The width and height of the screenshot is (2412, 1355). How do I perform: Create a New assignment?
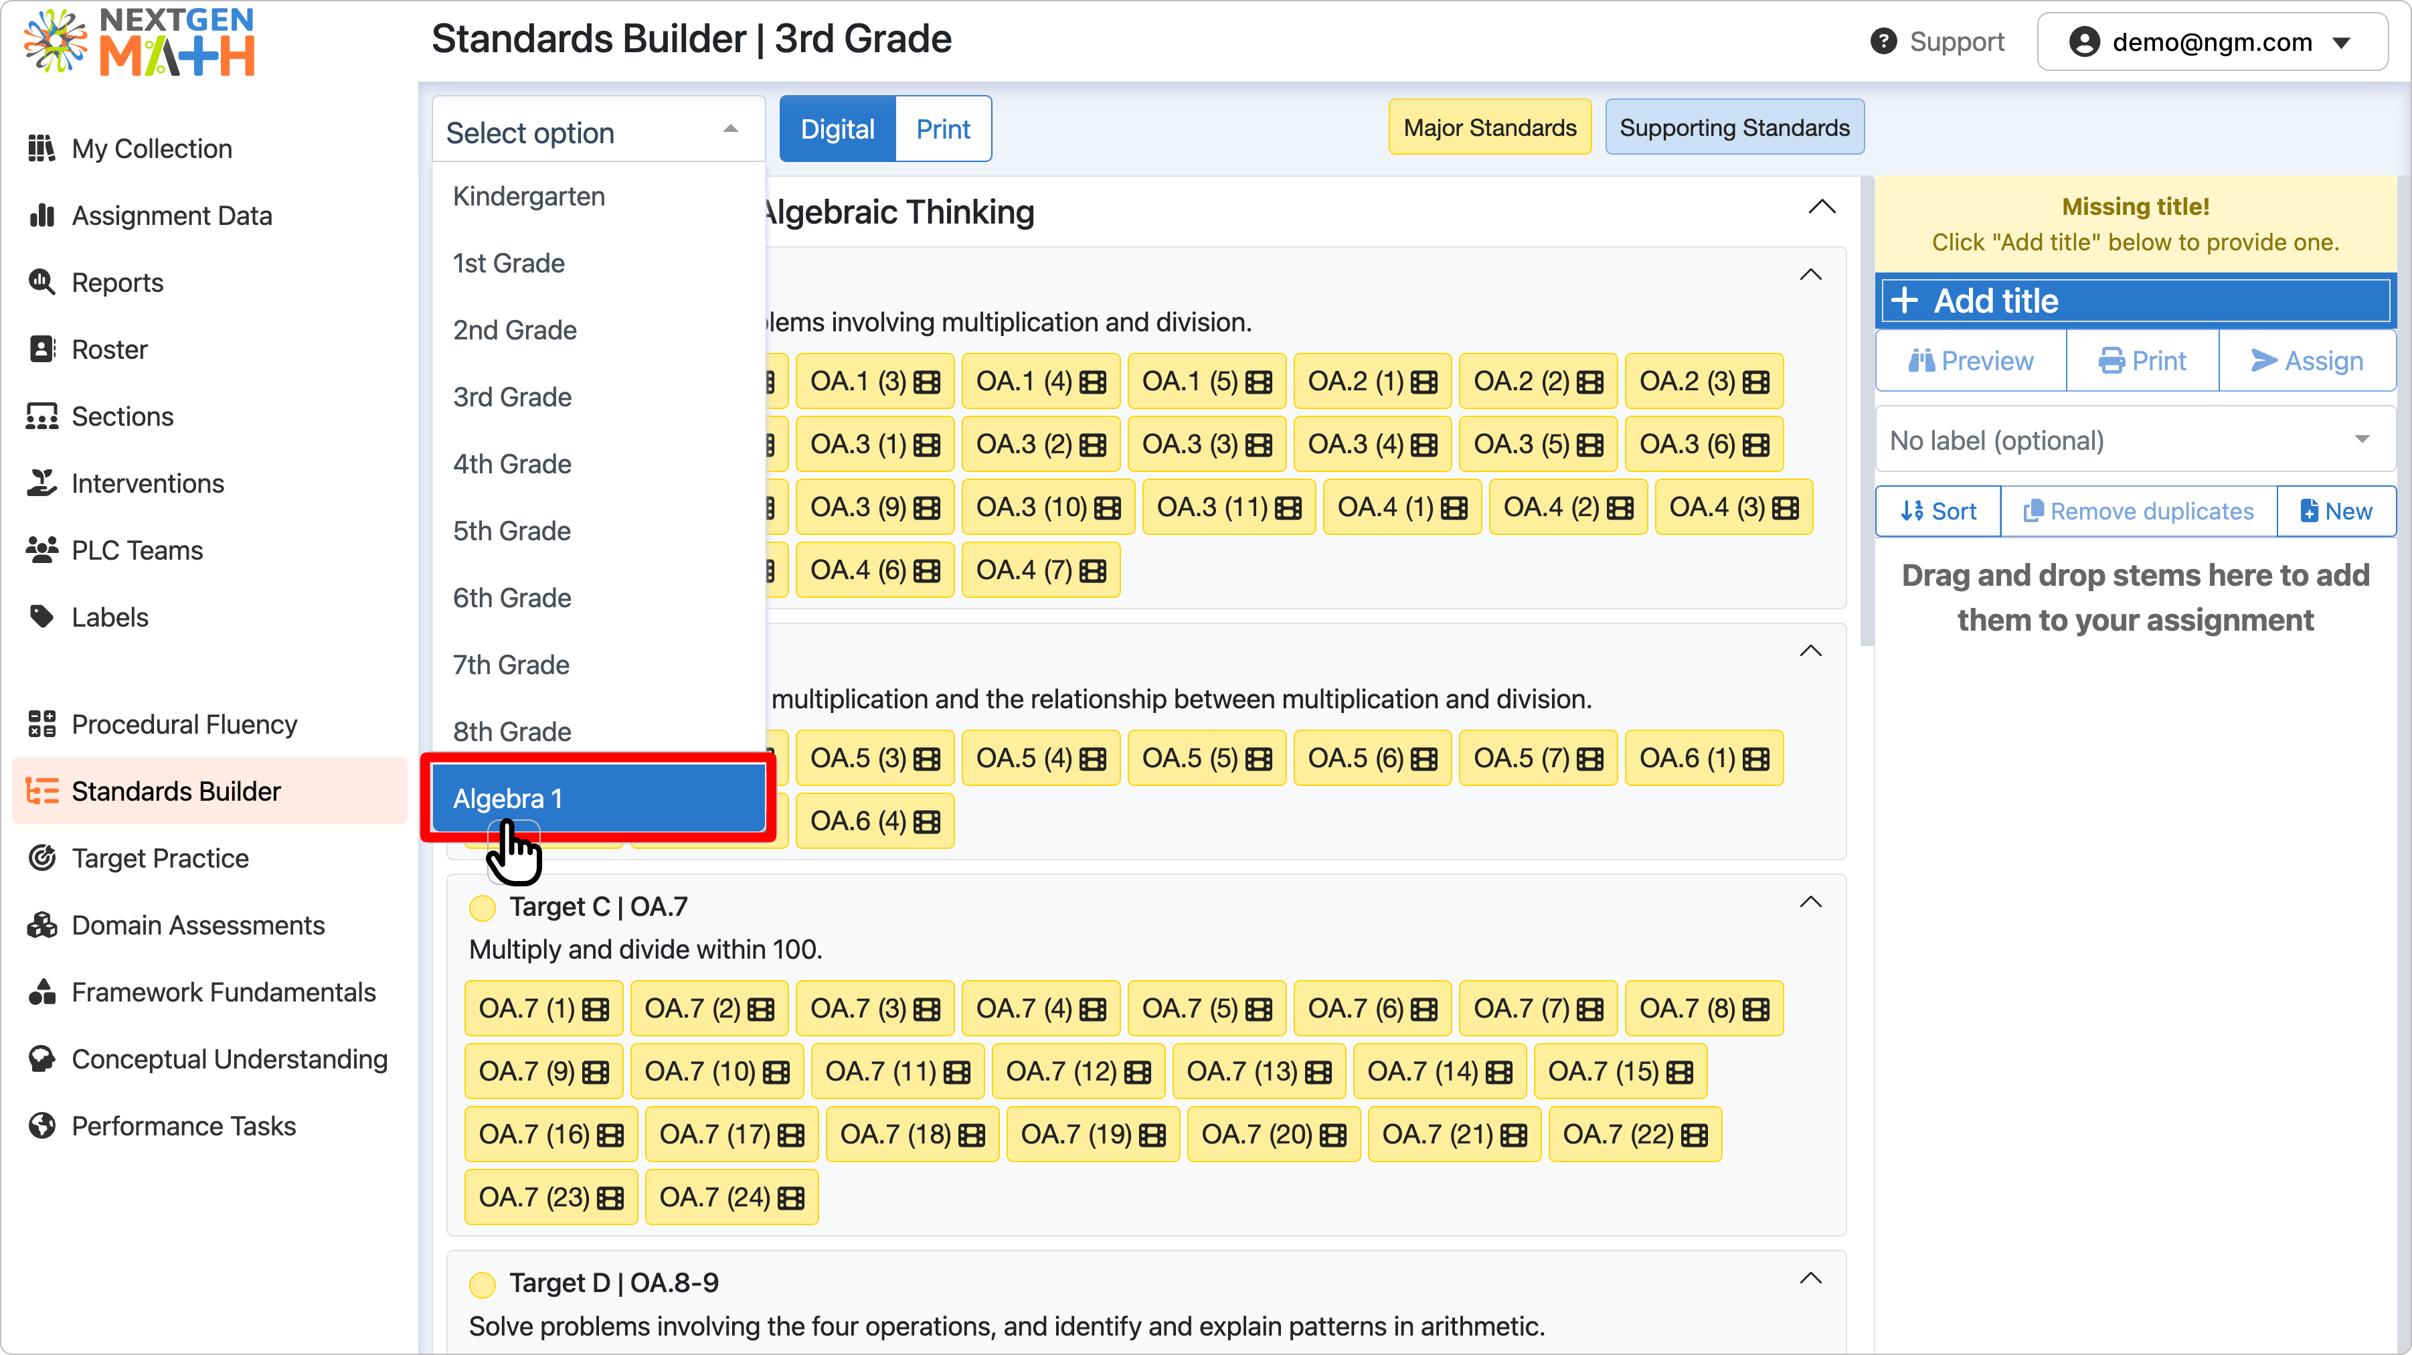[x=2336, y=511]
